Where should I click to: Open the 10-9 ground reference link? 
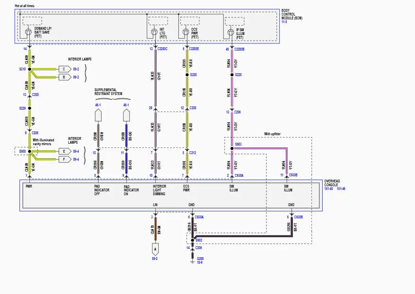click(x=200, y=262)
